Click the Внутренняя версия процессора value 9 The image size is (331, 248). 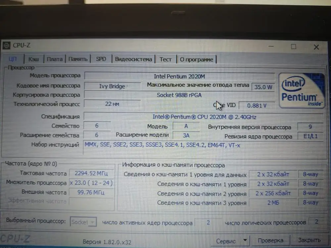click(x=310, y=127)
